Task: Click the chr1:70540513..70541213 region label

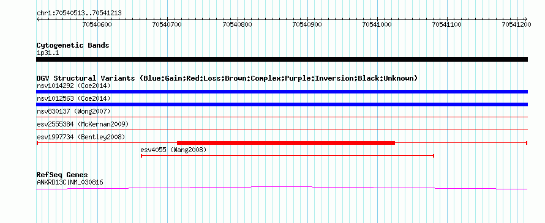Action: point(79,13)
